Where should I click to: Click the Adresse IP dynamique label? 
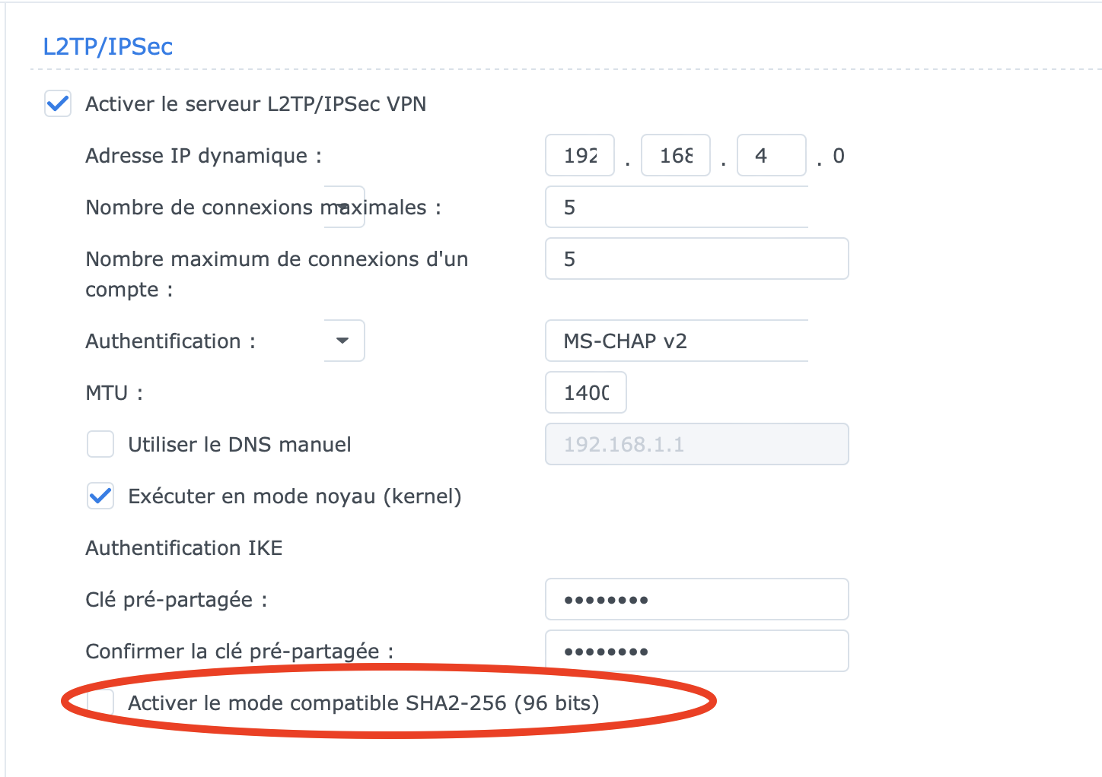pyautogui.click(x=203, y=156)
